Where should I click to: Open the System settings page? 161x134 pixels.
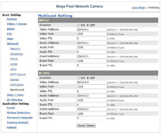(x=12, y=19)
